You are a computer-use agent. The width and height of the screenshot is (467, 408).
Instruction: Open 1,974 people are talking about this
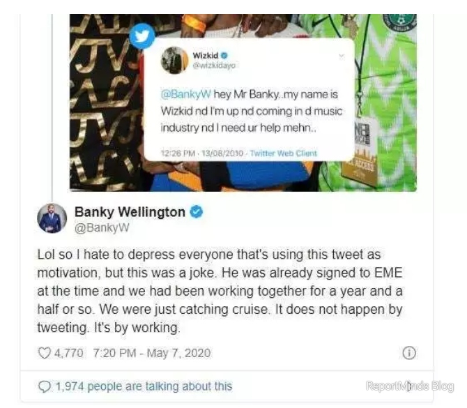pyautogui.click(x=144, y=386)
